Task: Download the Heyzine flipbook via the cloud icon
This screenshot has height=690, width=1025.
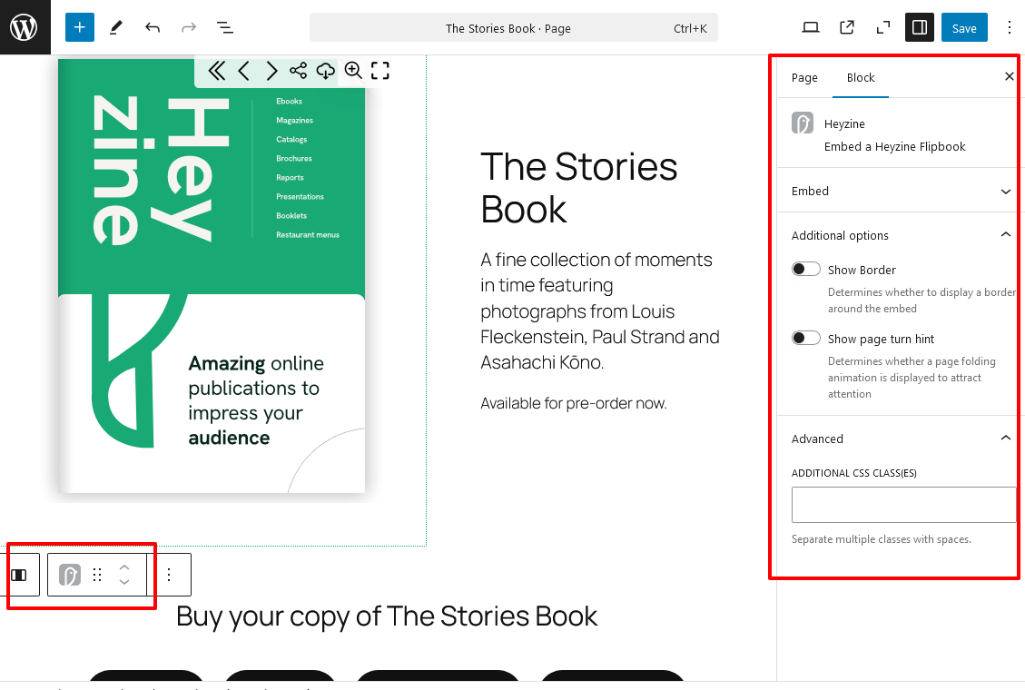Action: [x=326, y=70]
